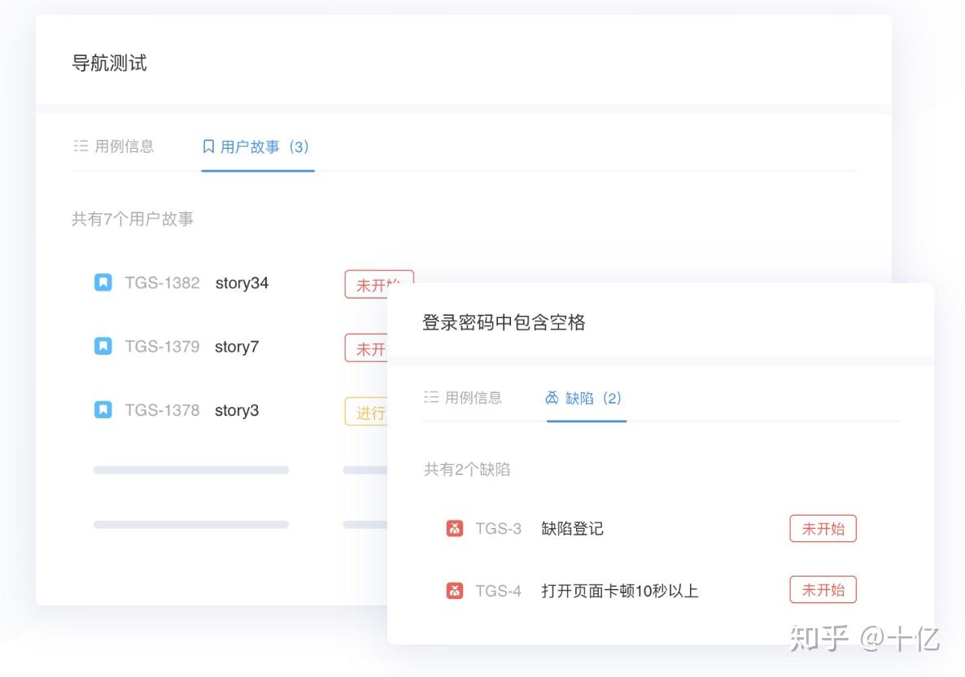965x677 pixels.
Task: Click the bug icon on the 缺陷 tab
Action: [552, 397]
